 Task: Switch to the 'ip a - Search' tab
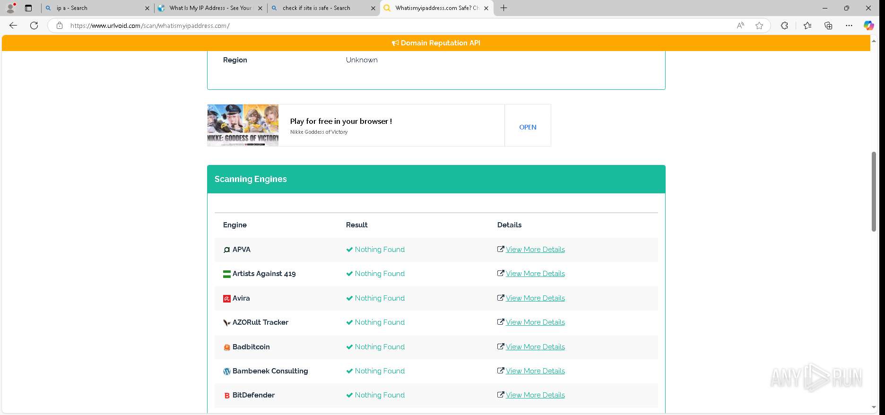97,8
